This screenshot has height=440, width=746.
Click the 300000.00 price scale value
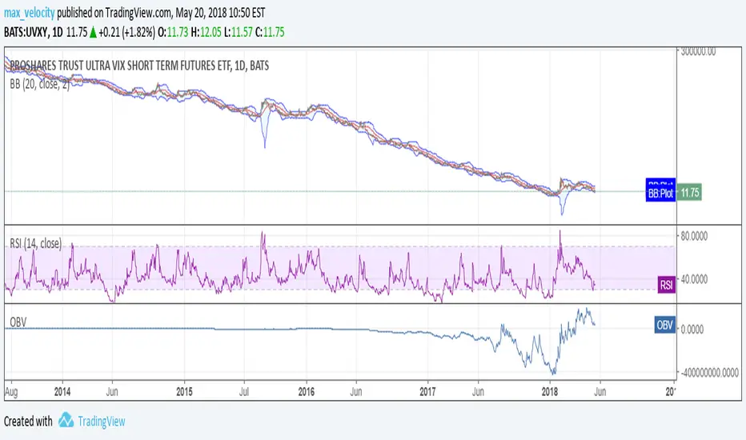(698, 51)
